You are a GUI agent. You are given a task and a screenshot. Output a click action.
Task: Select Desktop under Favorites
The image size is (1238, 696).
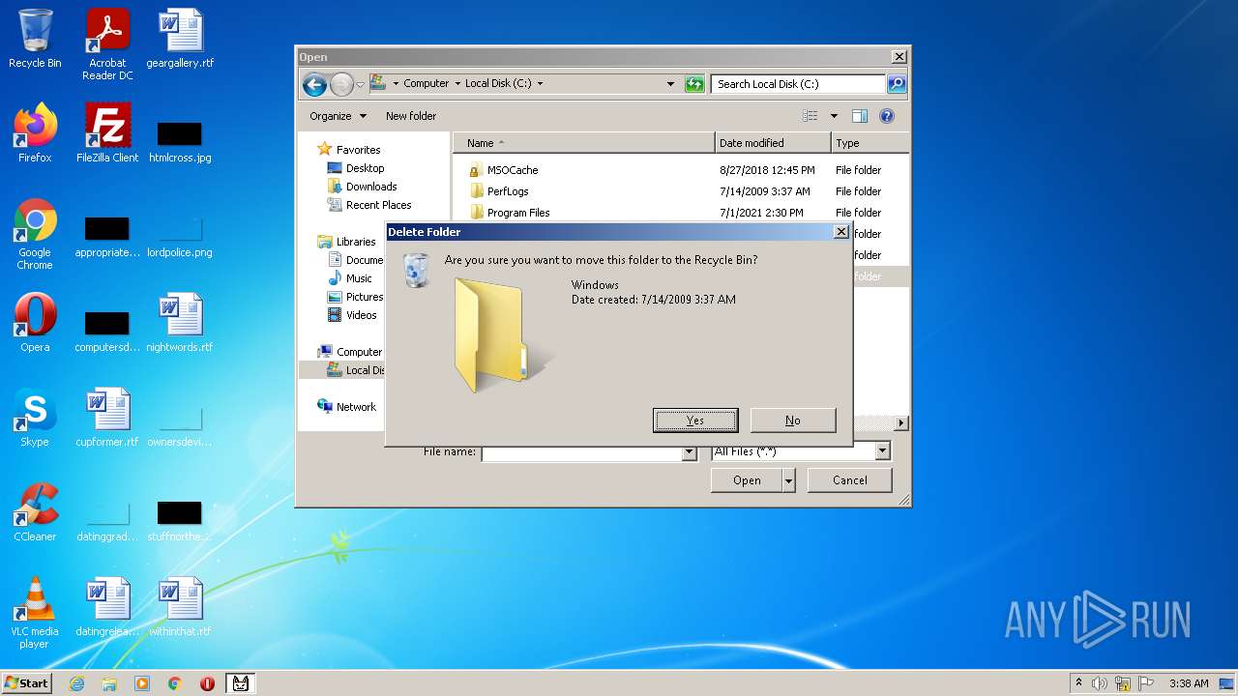point(365,168)
